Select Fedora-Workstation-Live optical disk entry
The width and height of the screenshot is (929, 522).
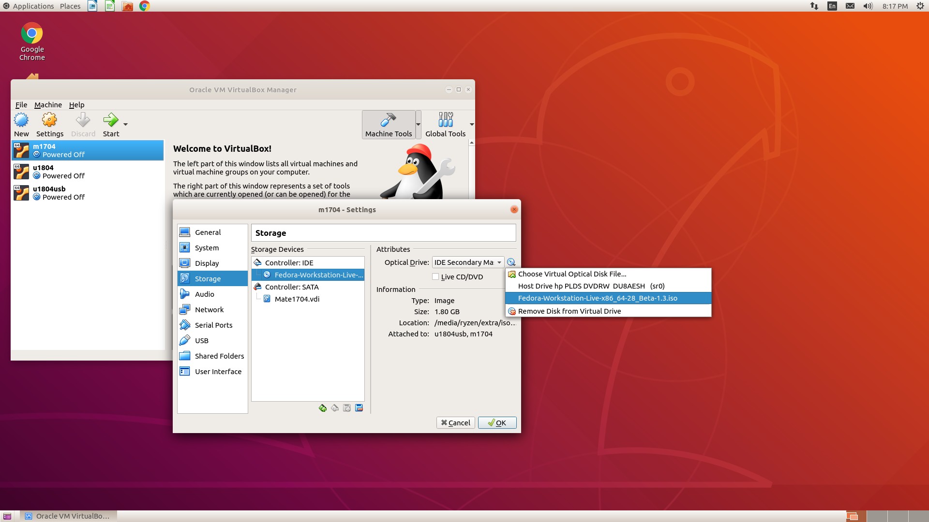point(308,275)
